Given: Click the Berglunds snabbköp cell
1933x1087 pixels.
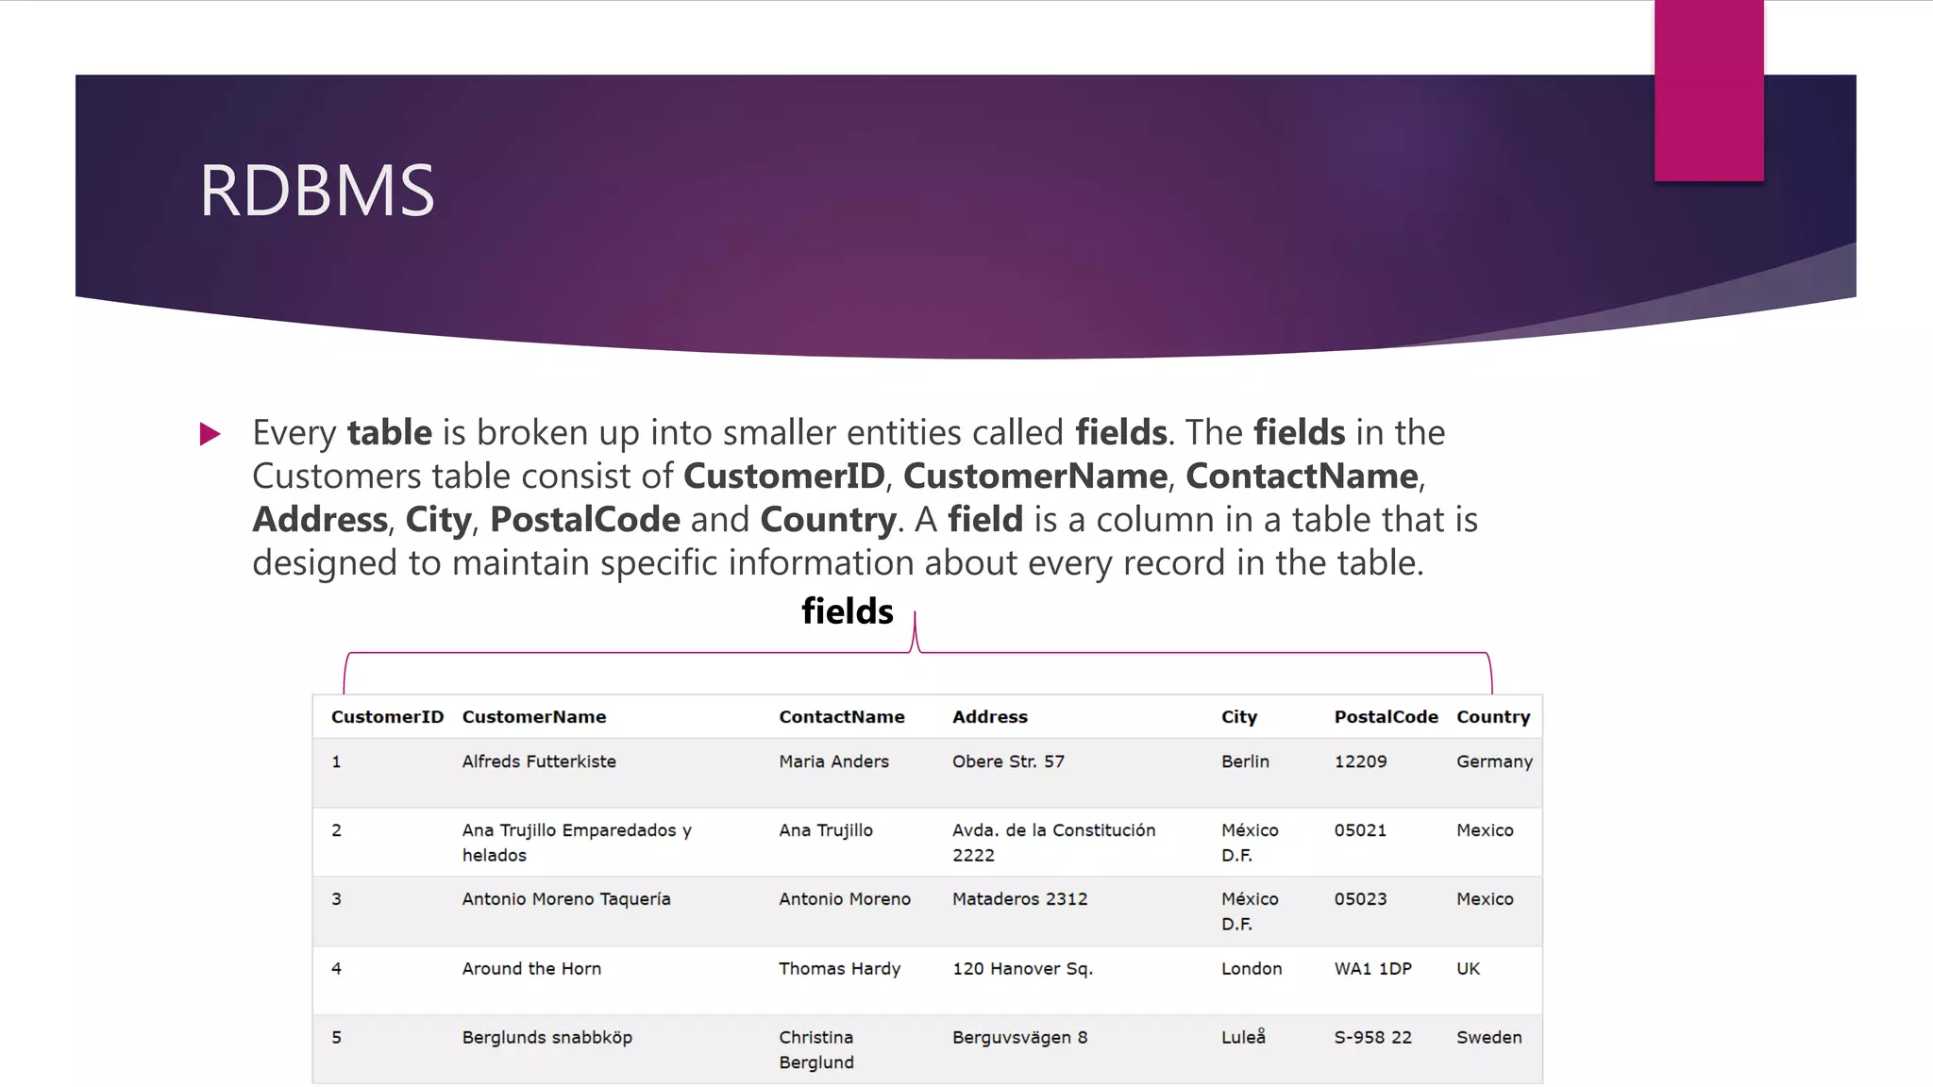Looking at the screenshot, I should [x=546, y=1038].
